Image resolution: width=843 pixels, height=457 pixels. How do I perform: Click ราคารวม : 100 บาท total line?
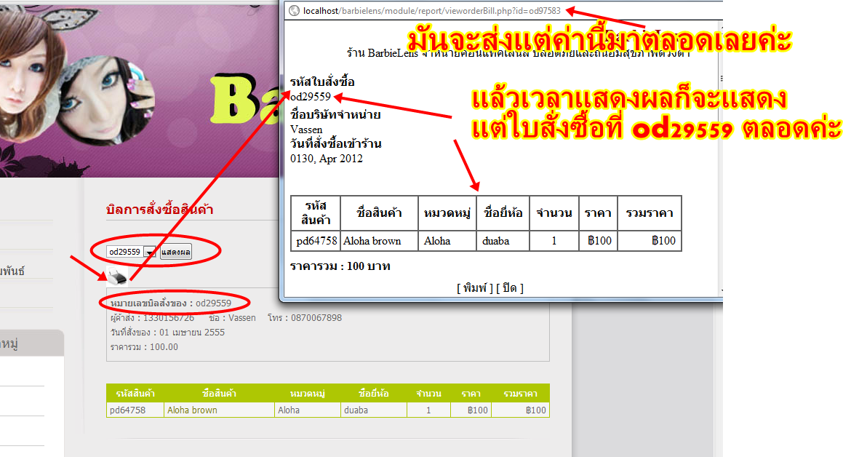[x=340, y=266]
